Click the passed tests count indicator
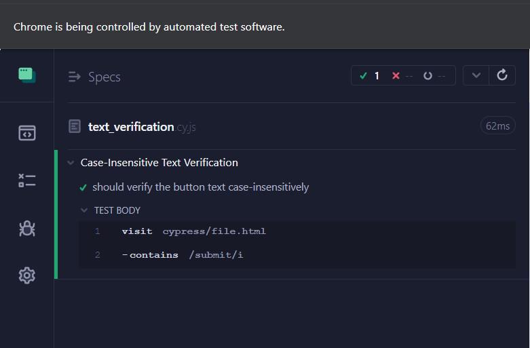This screenshot has width=530, height=348. 371,75
